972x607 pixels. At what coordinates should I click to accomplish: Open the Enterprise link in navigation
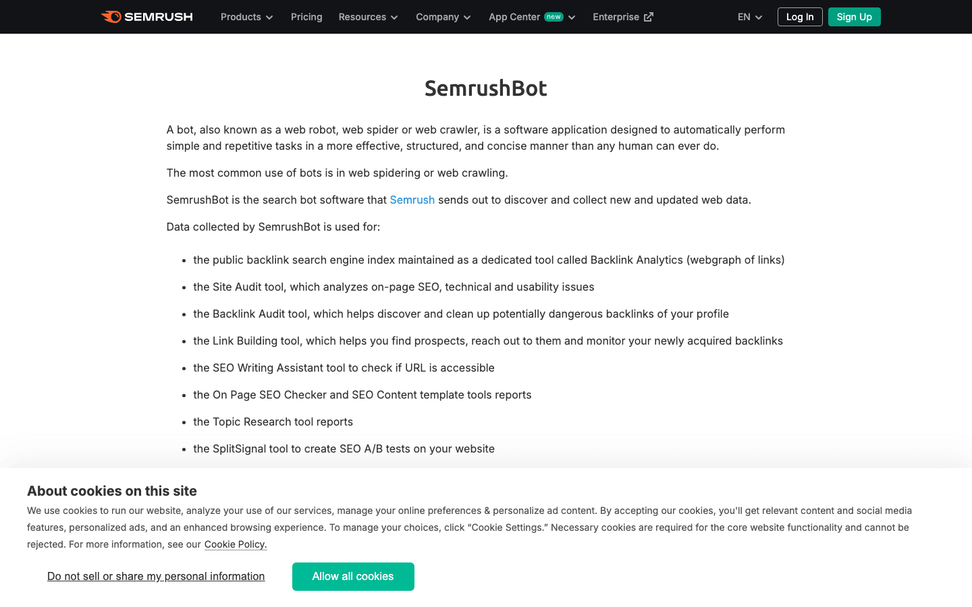pos(616,17)
